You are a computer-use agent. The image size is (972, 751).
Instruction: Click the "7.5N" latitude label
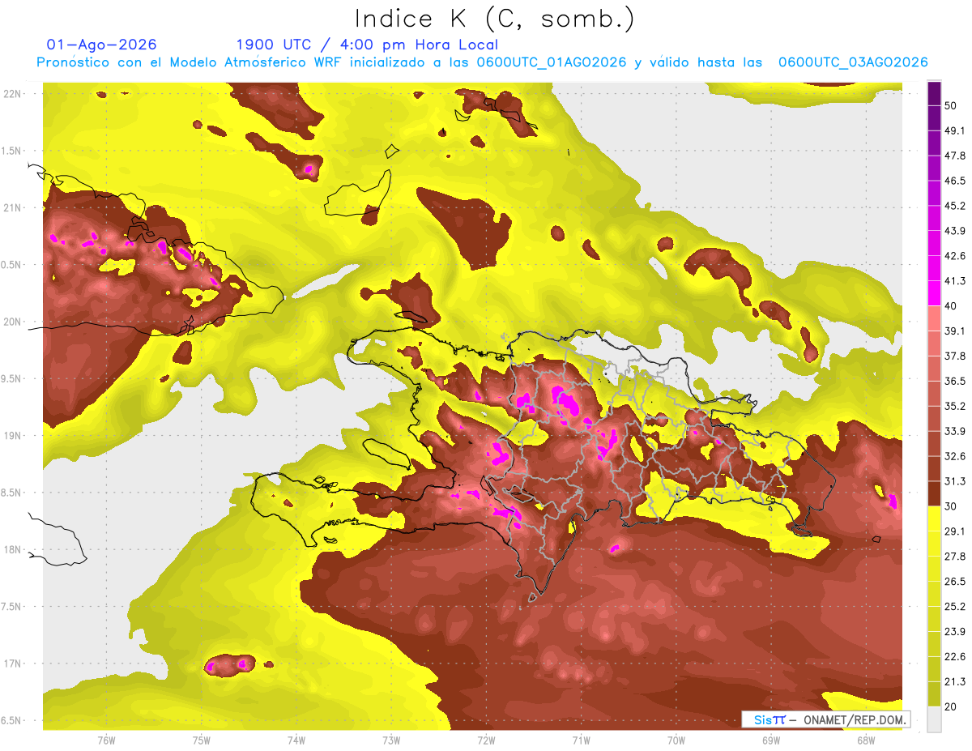pyautogui.click(x=11, y=607)
